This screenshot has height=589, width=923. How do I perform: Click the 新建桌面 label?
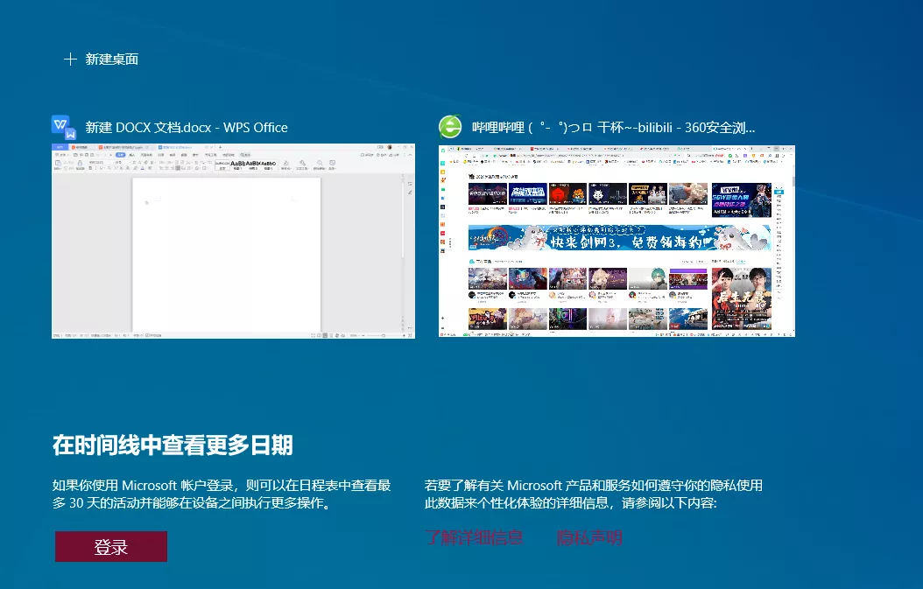pos(112,59)
